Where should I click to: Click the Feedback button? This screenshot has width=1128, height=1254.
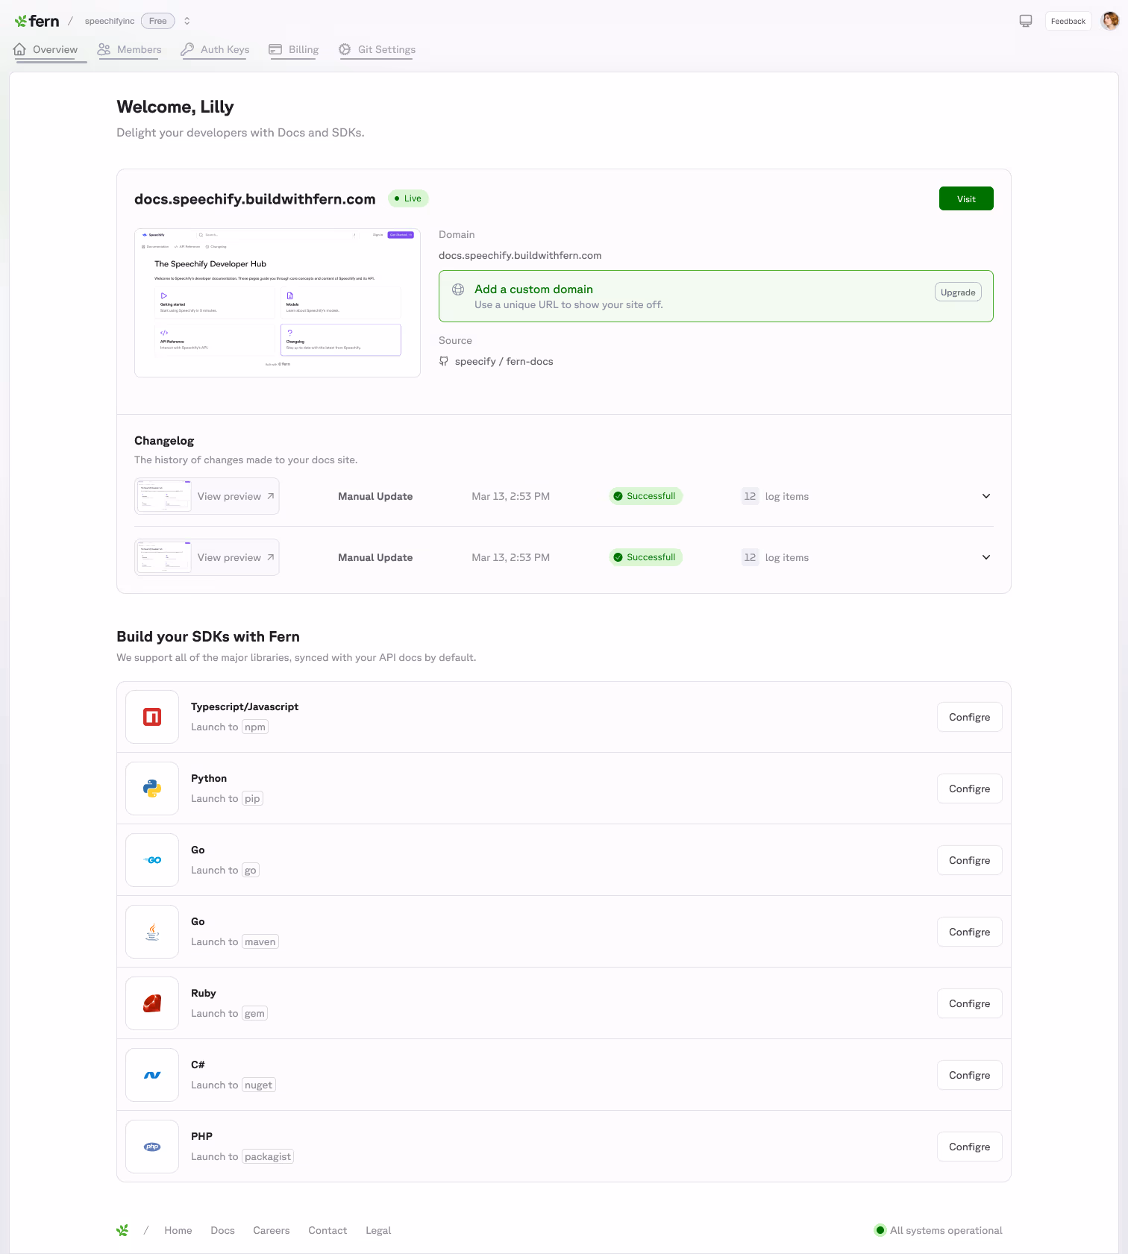point(1068,21)
